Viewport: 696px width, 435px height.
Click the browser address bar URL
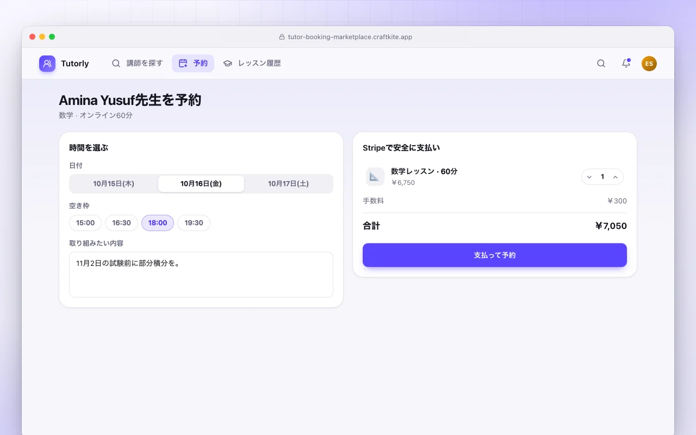pos(350,37)
